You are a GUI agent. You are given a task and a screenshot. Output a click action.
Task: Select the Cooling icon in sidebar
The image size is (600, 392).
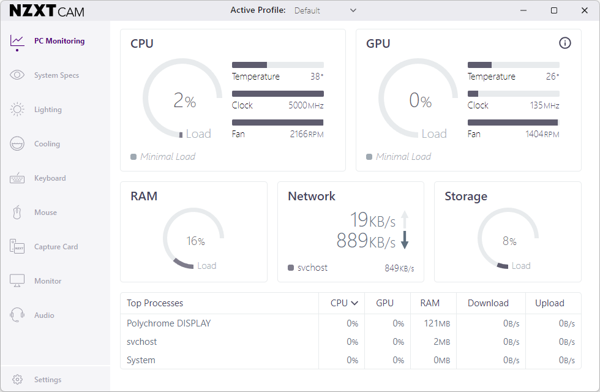click(x=17, y=144)
